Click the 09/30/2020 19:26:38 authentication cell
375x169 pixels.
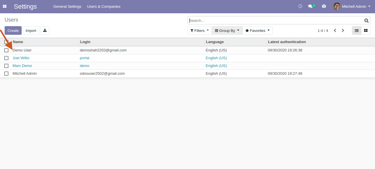point(285,50)
